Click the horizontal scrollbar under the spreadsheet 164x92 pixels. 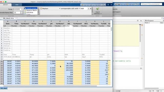[50, 86]
